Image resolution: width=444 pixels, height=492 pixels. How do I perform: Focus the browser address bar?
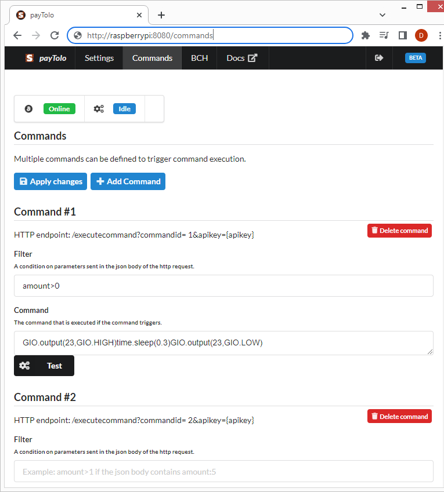click(210, 35)
